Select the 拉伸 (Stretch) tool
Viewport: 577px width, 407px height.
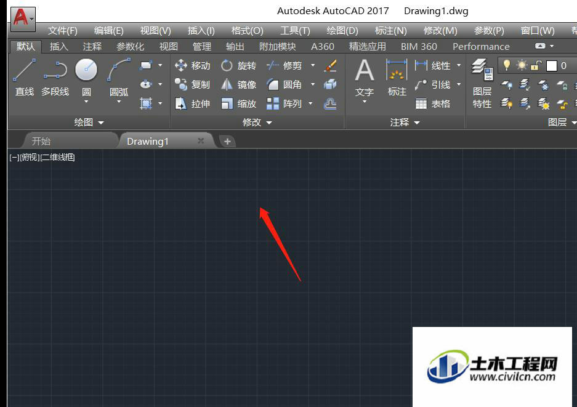(192, 104)
